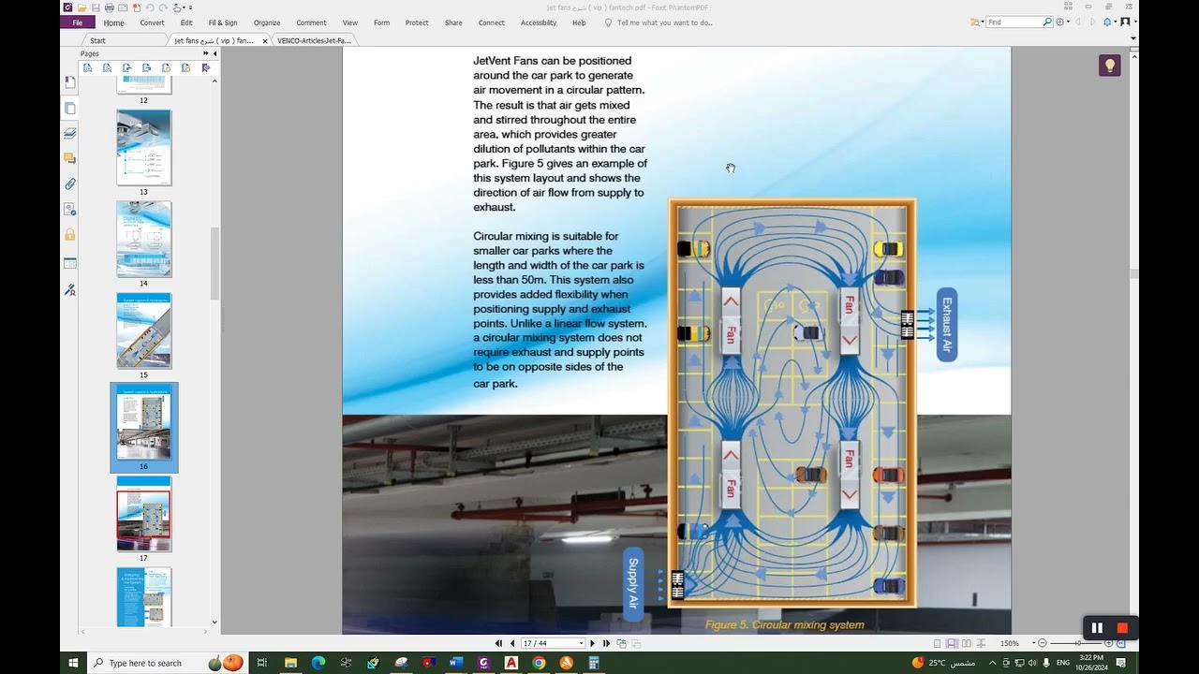Switch to the VENCO-Articles-Jet-Fa document tab
The height and width of the screenshot is (674, 1199).
314,40
